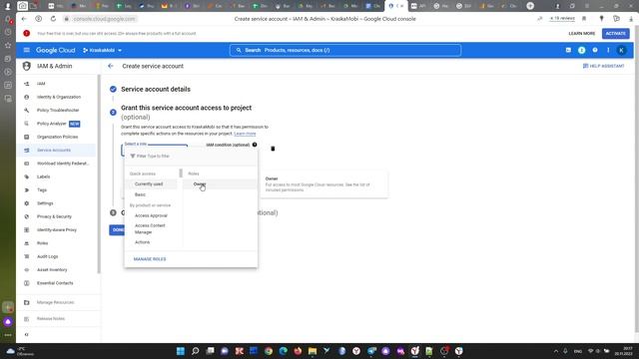Open Manage Resources in the sidebar
Image resolution: width=639 pixels, height=359 pixels.
coord(57,302)
